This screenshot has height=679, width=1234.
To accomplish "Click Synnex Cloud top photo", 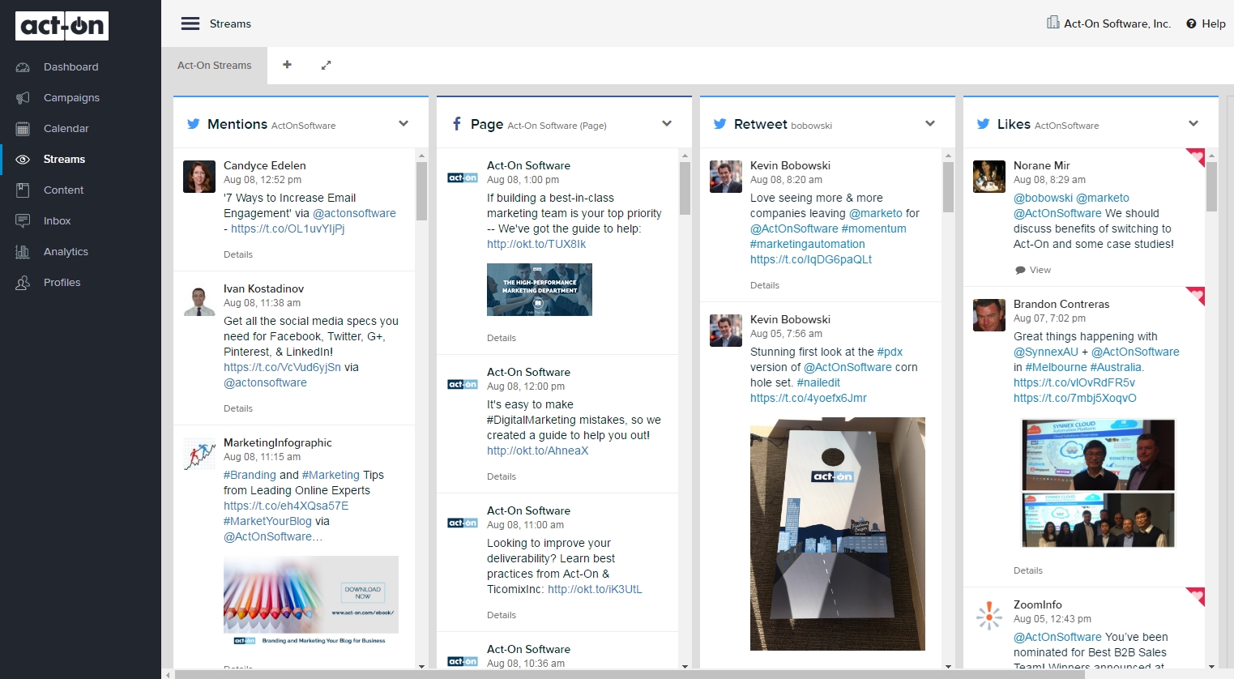I will (1098, 455).
